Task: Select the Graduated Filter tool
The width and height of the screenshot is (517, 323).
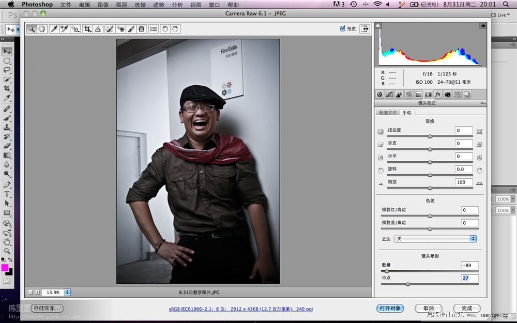Action: coord(141,29)
